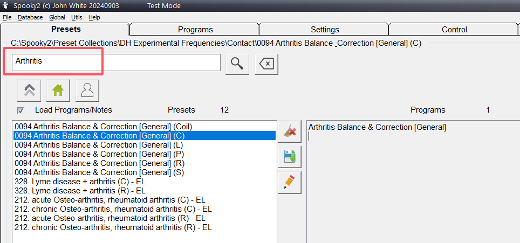This screenshot has height=243, width=520.
Task: Open the Global menu
Action: click(x=57, y=17)
